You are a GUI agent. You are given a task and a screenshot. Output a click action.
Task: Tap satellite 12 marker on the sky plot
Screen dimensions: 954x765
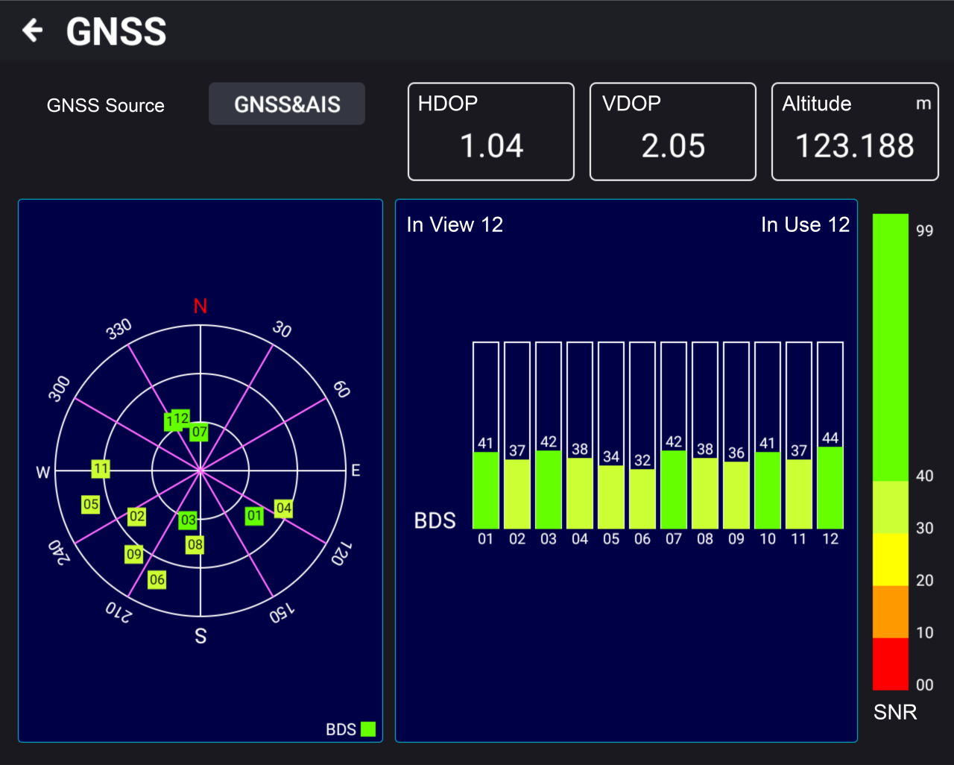tap(181, 418)
